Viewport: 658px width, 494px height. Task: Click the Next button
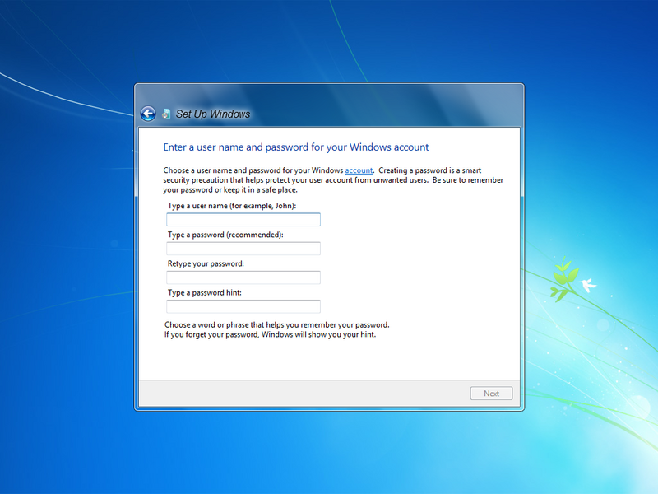491,394
